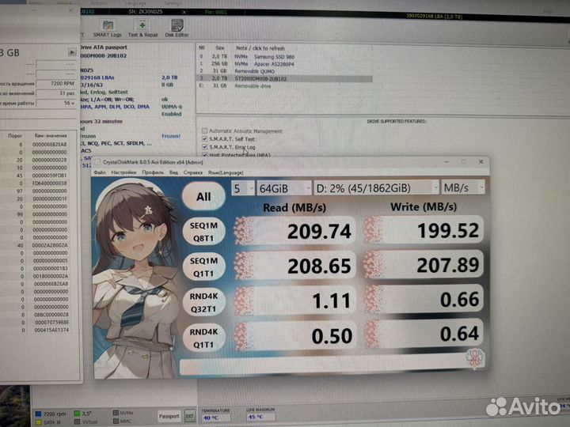Image resolution: width=570 pixels, height=427 pixels.
Task: Click the blue Frozen! status text
Action: [x=171, y=136]
